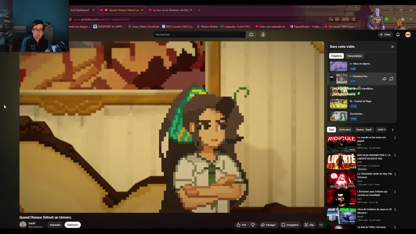This screenshot has width=416, height=234.
Task: Open options for 'L'Émission pour Enfants' video
Action: point(395,192)
